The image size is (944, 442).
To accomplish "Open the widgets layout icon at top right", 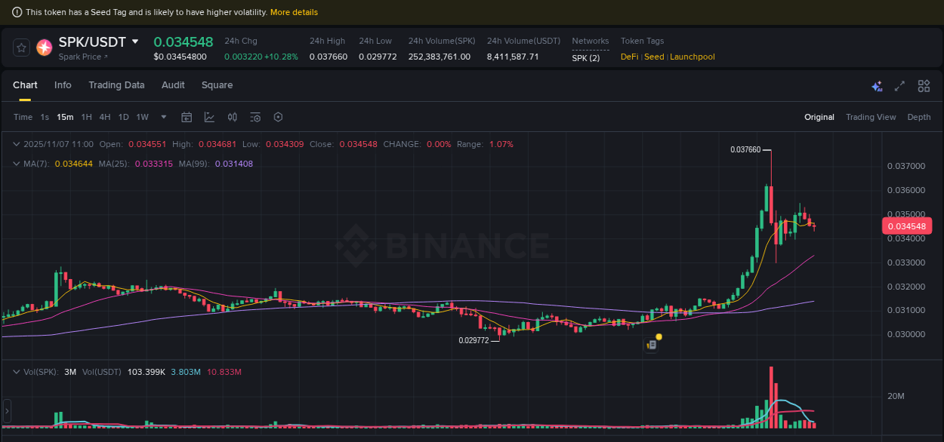I will point(924,86).
